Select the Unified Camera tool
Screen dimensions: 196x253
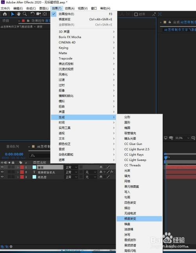click(38, 14)
